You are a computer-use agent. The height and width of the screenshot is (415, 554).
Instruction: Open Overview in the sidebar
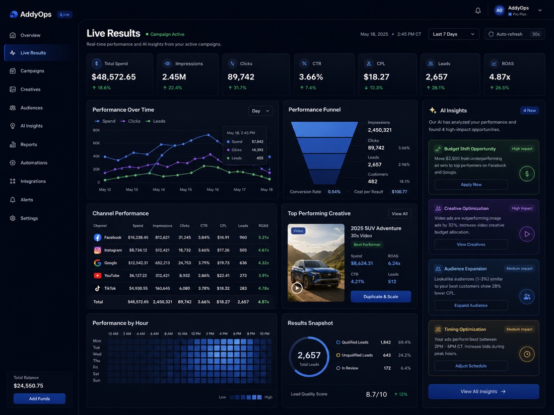pyautogui.click(x=37, y=35)
